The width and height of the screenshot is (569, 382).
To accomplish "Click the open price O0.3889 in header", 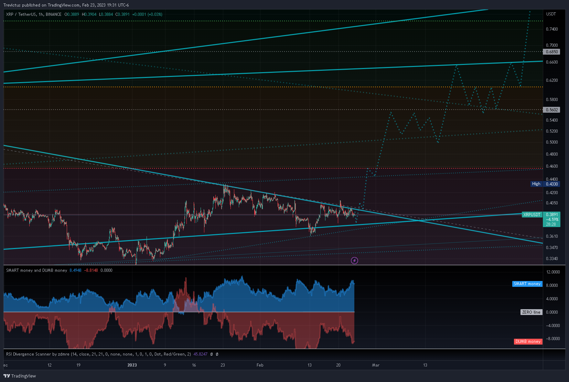I will point(72,14).
